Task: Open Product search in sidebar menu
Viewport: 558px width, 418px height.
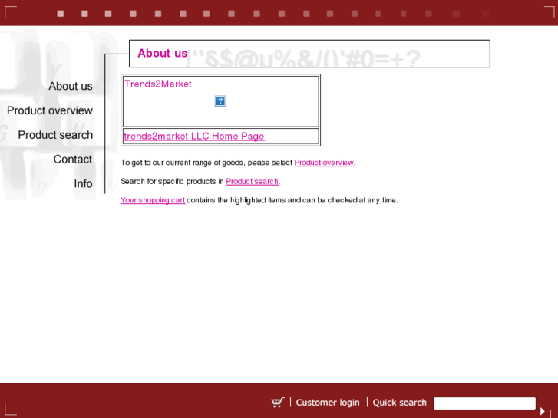Action: tap(55, 135)
